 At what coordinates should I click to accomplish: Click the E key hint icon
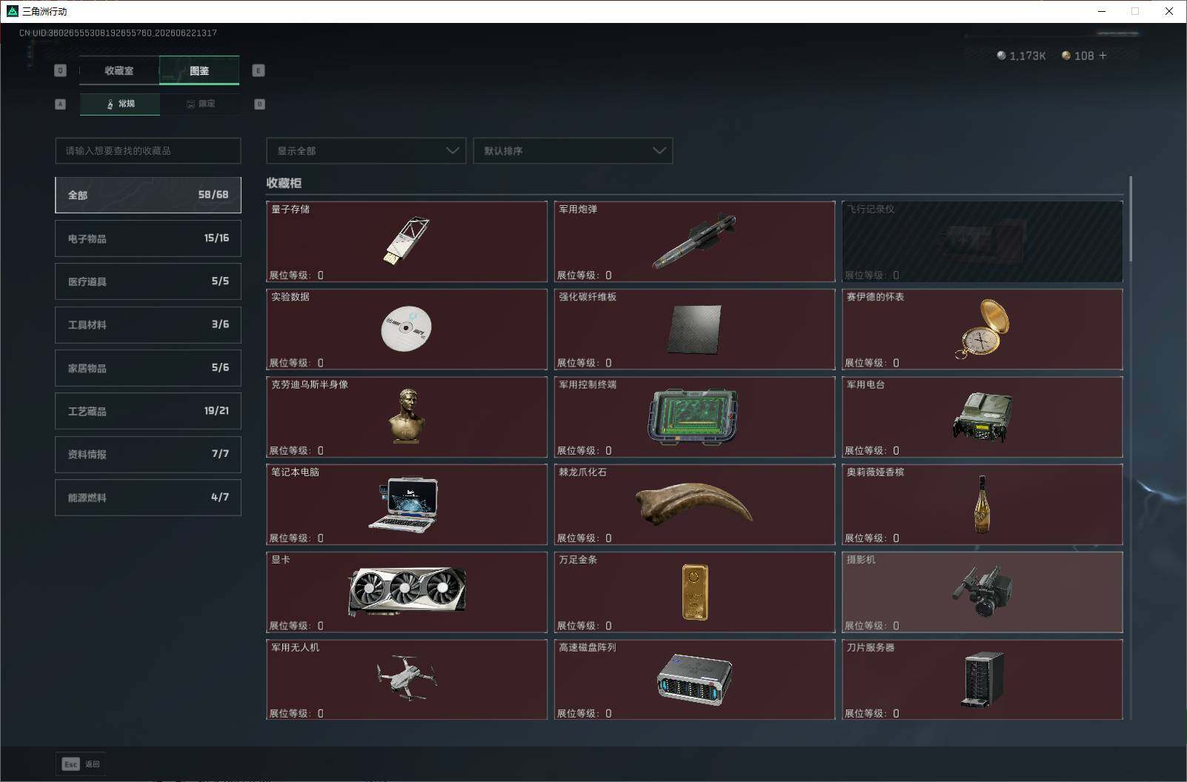coord(259,70)
